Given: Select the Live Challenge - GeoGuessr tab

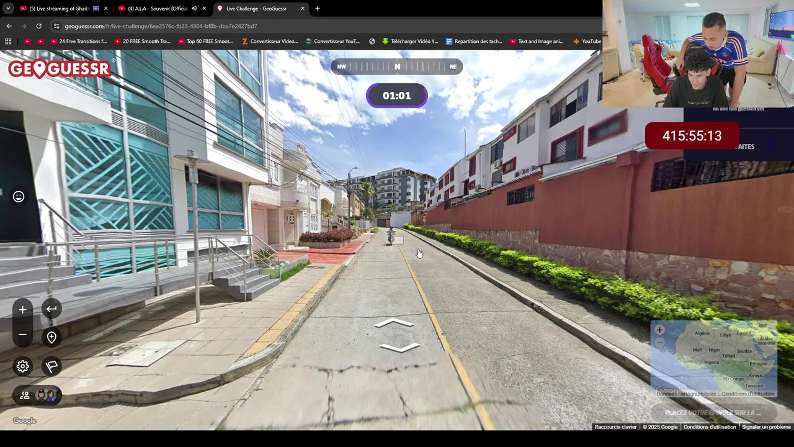Looking at the screenshot, I should (261, 9).
